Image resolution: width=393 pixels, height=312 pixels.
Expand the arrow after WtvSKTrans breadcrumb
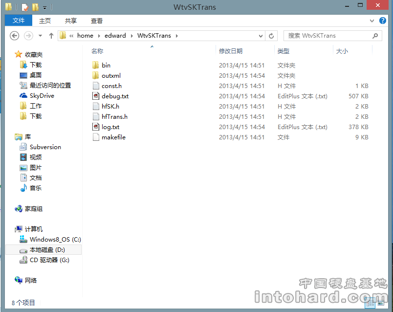click(176, 36)
